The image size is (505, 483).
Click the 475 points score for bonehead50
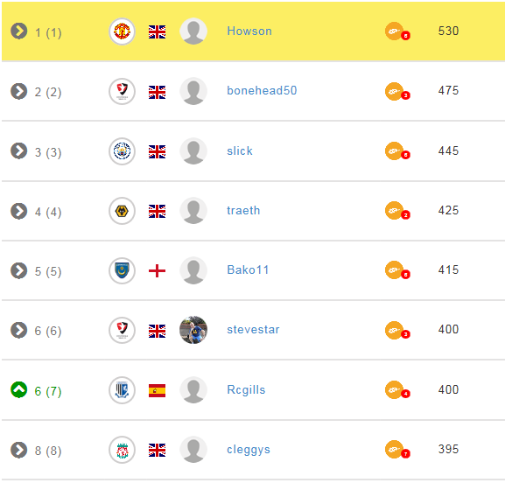(x=448, y=90)
